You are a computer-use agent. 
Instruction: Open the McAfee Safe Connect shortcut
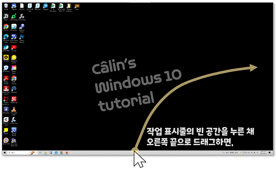coord(6,90)
